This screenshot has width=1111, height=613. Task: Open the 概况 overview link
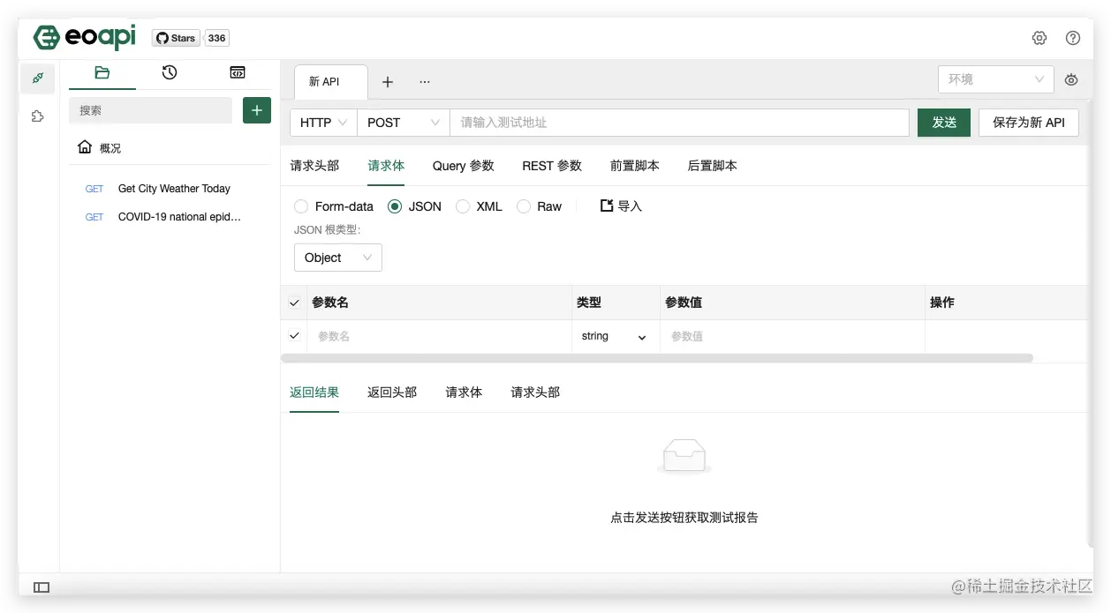pyautogui.click(x=110, y=148)
